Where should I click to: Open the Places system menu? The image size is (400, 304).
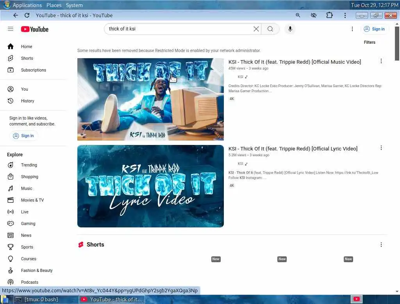[54, 5]
